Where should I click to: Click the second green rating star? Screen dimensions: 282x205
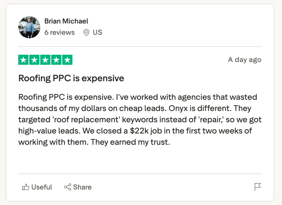coord(35,60)
